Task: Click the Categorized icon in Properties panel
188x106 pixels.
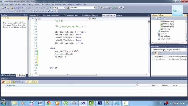Action: point(153,53)
